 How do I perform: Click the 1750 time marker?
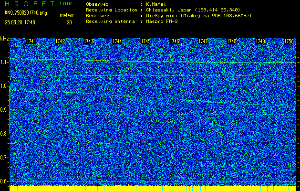pyautogui.click(x=289, y=42)
